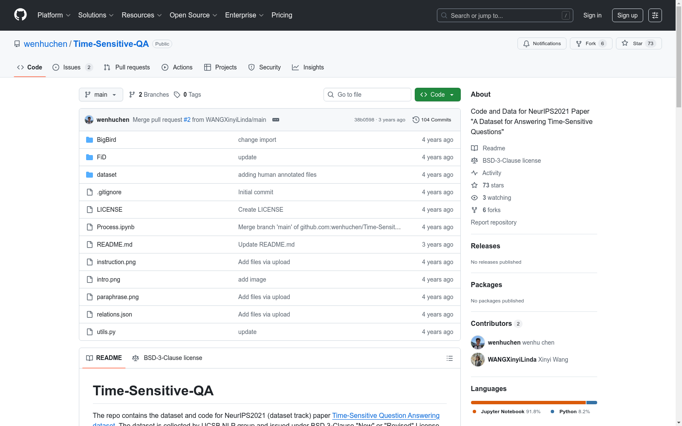This screenshot has height=426, width=682.
Task: Click the Report repository link
Action: (494, 222)
